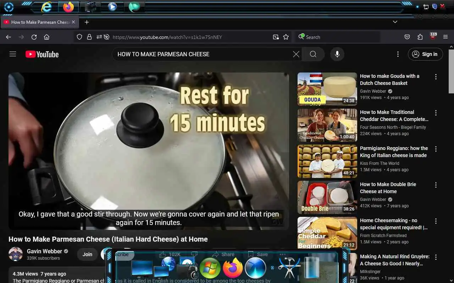Bookmark this page with the star
This screenshot has width=454, height=283.
(286, 37)
